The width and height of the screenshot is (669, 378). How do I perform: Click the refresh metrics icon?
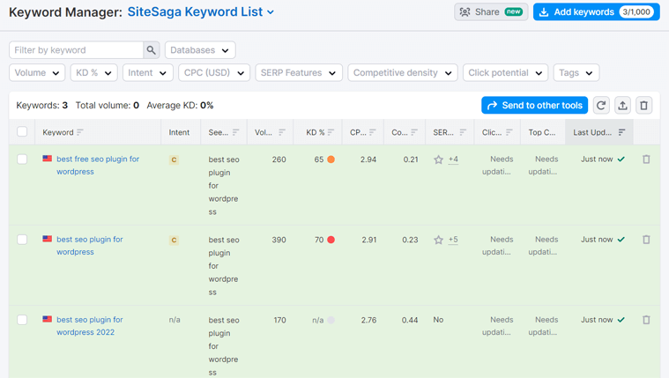point(601,106)
